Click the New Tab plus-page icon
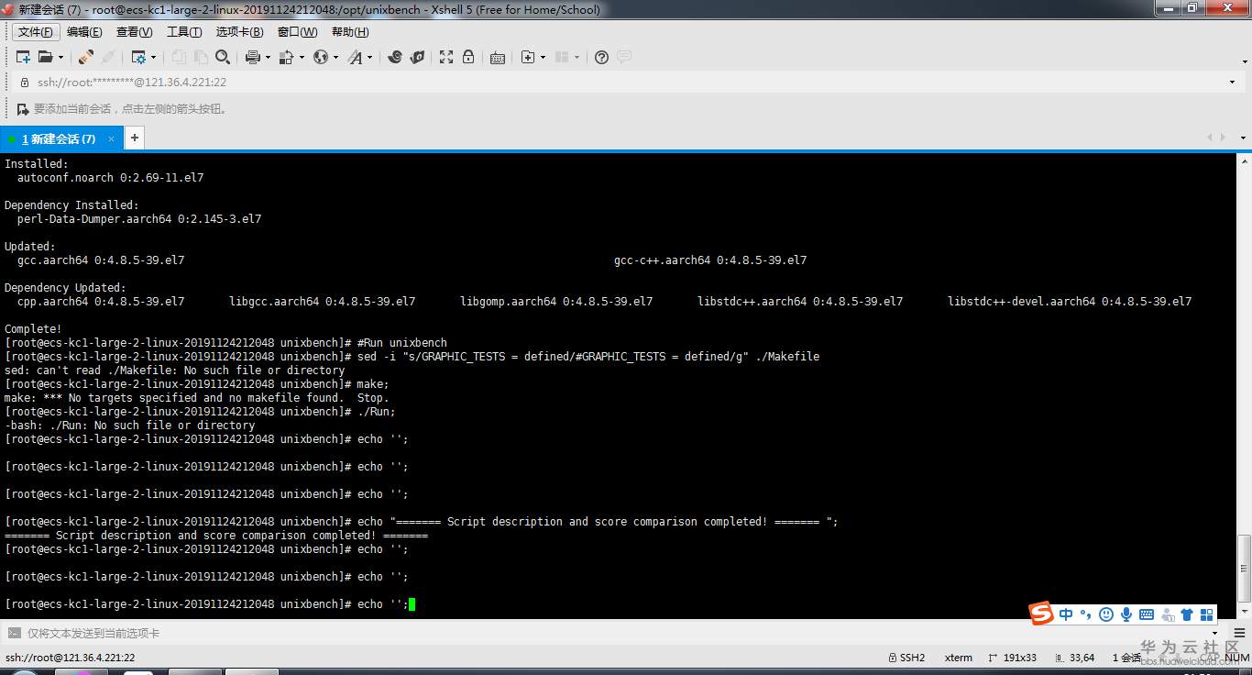 coord(528,57)
